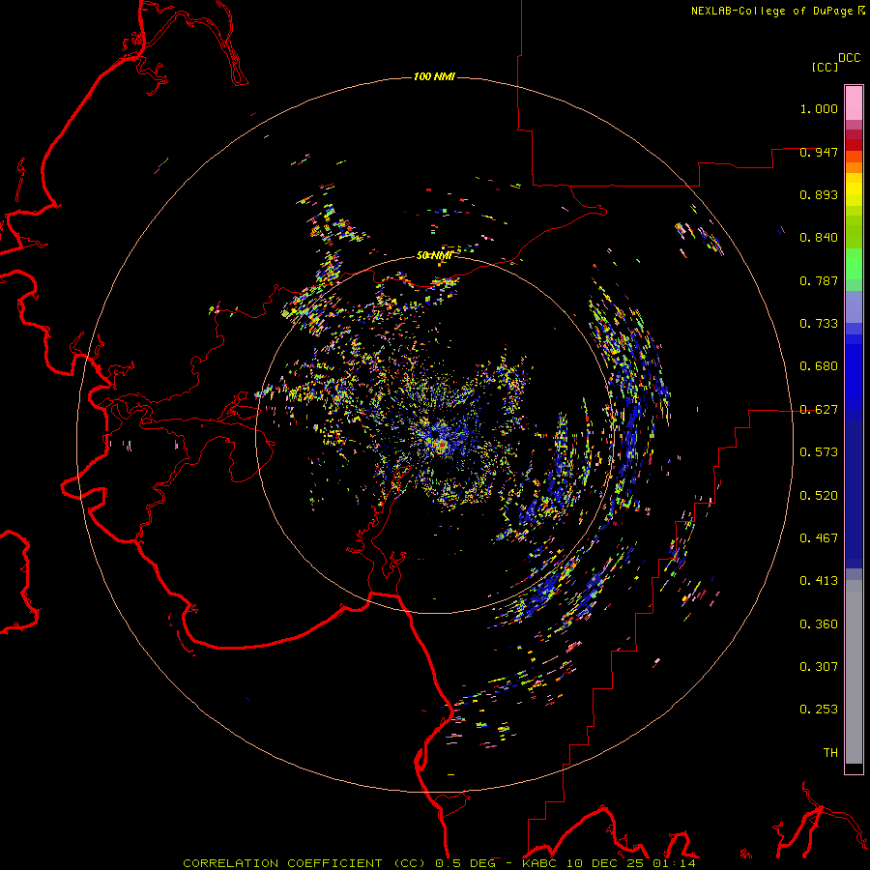
Task: Click the bright green colorbar segment
Action: [854, 264]
